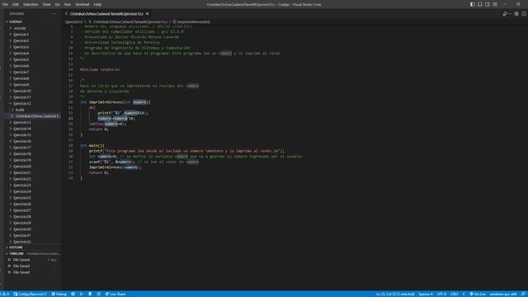Click the debug/run C file icon
The image size is (528, 297).
pyautogui.click(x=505, y=14)
